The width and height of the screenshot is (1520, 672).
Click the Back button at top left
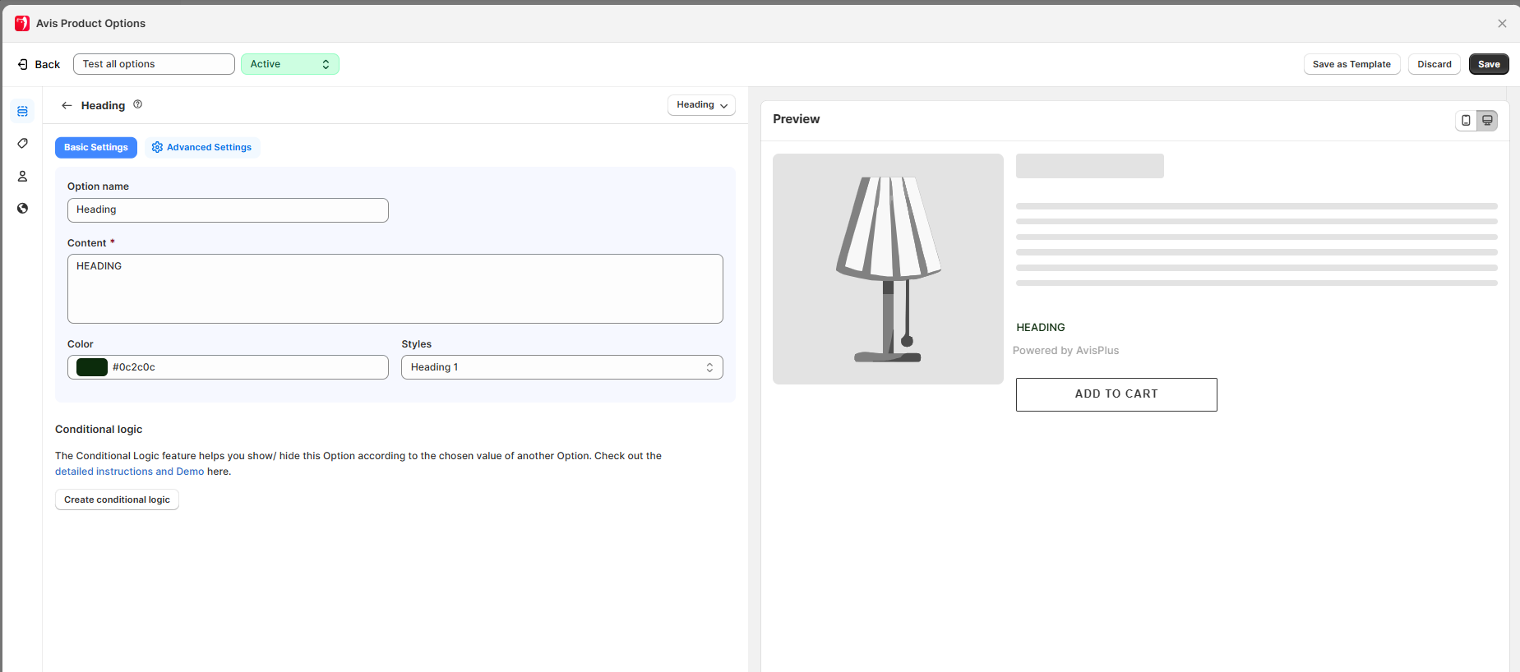[39, 64]
